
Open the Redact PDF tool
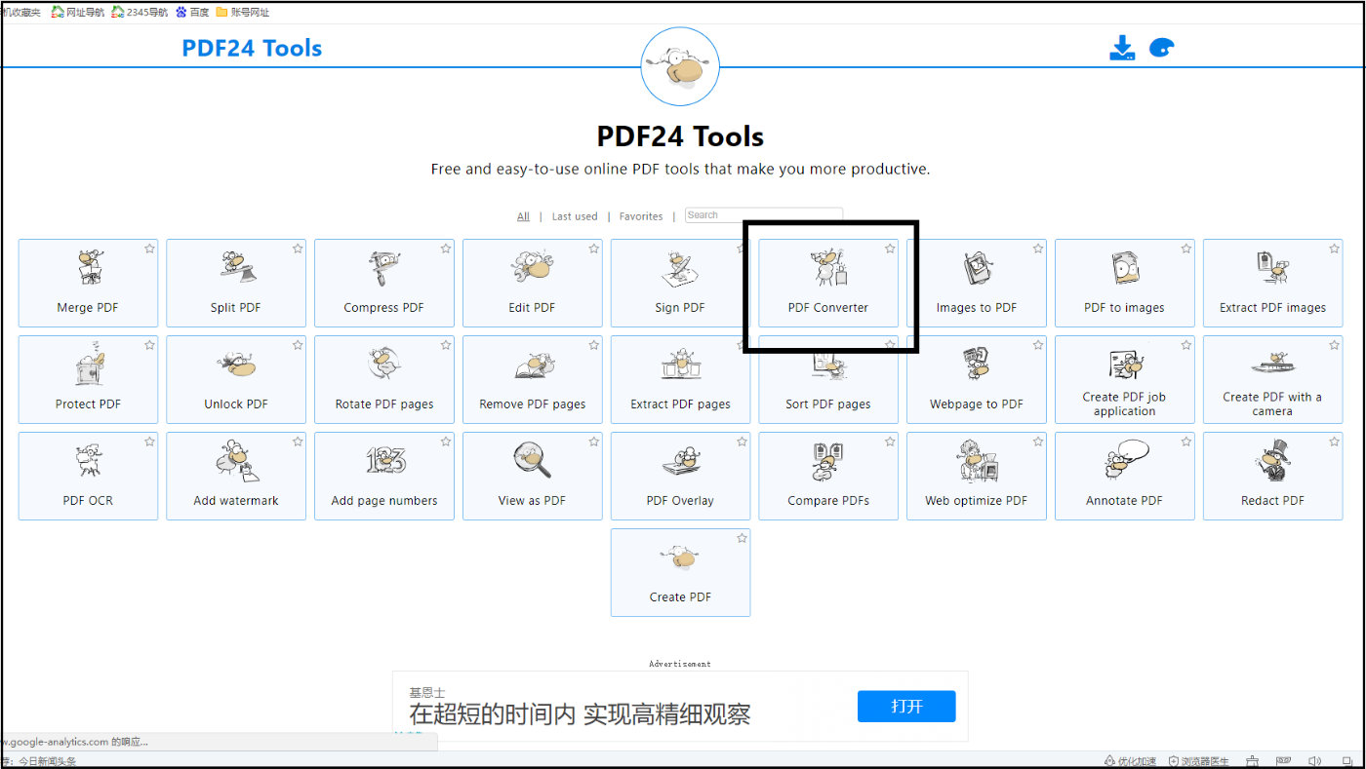pyautogui.click(x=1273, y=476)
